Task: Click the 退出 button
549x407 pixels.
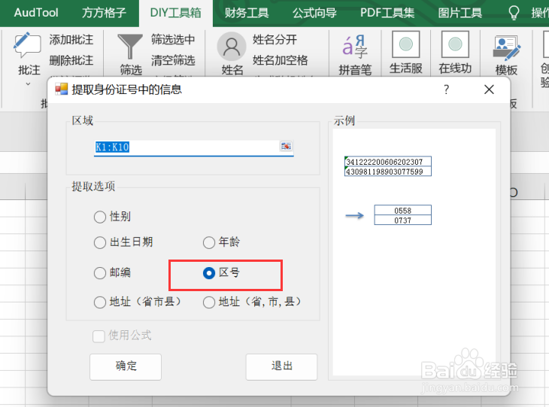Action: coord(281,366)
